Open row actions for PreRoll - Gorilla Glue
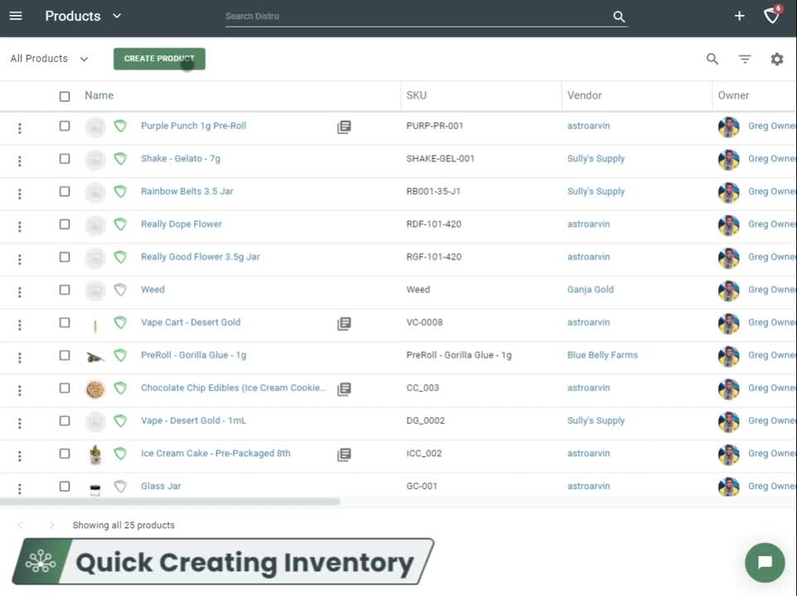 19,358
